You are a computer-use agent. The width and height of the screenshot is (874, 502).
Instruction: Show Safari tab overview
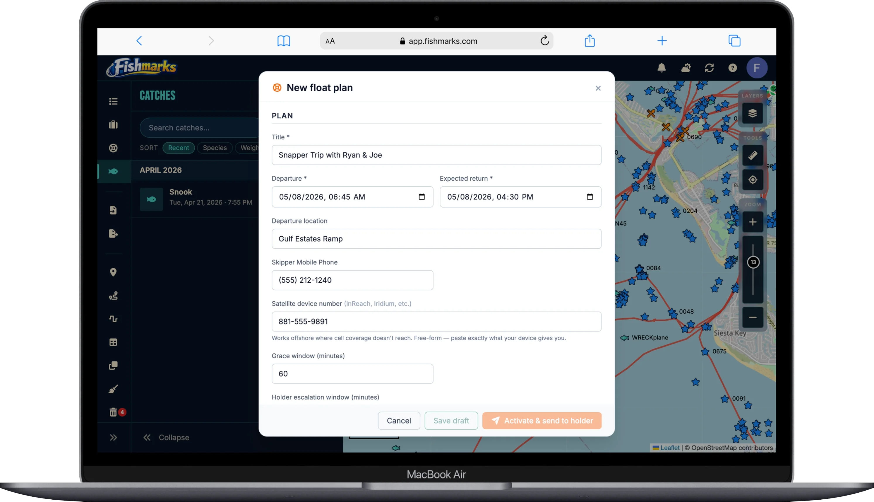pyautogui.click(x=734, y=41)
